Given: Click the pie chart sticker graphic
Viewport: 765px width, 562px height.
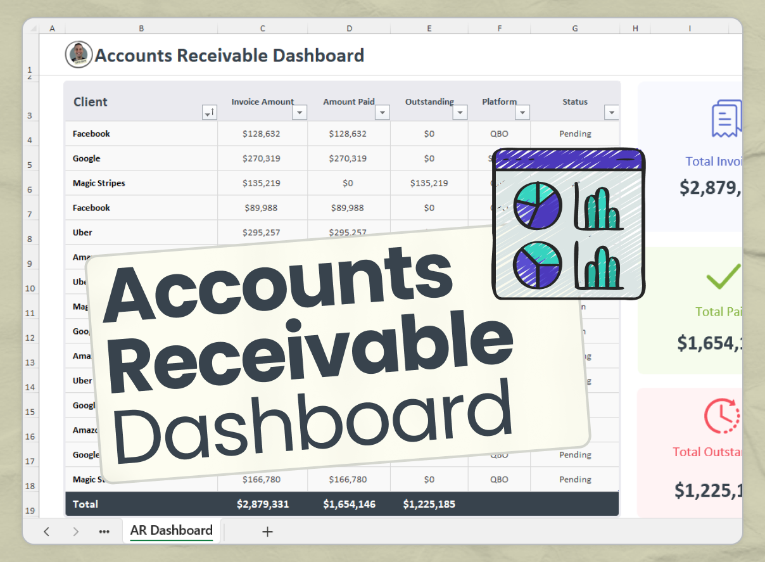Looking at the screenshot, I should (x=538, y=207).
